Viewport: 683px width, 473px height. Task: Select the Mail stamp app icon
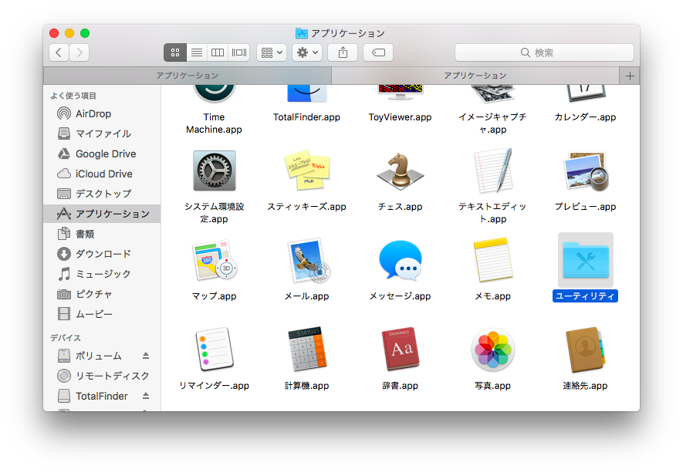[307, 261]
